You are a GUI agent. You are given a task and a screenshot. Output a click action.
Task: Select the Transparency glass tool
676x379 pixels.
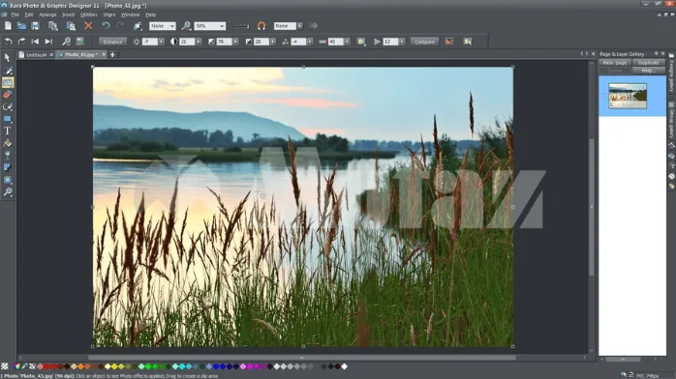[x=8, y=156]
